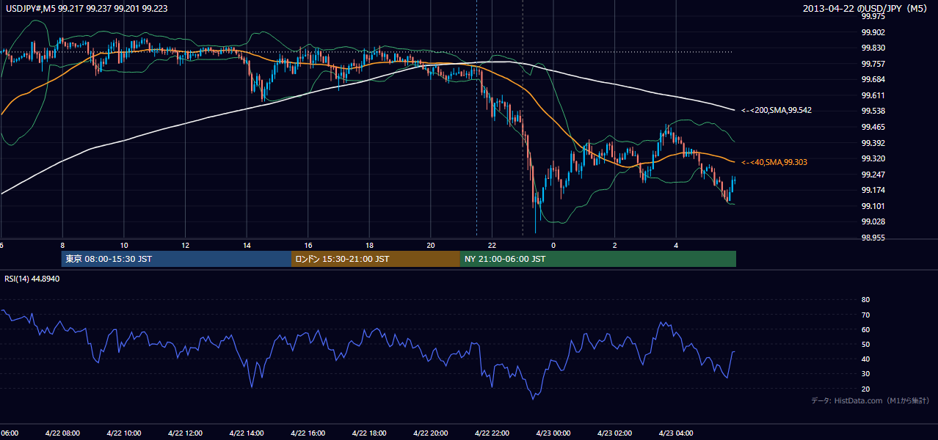The image size is (938, 440).
Task: Click the 99.028 price axis label
Action: [873, 221]
